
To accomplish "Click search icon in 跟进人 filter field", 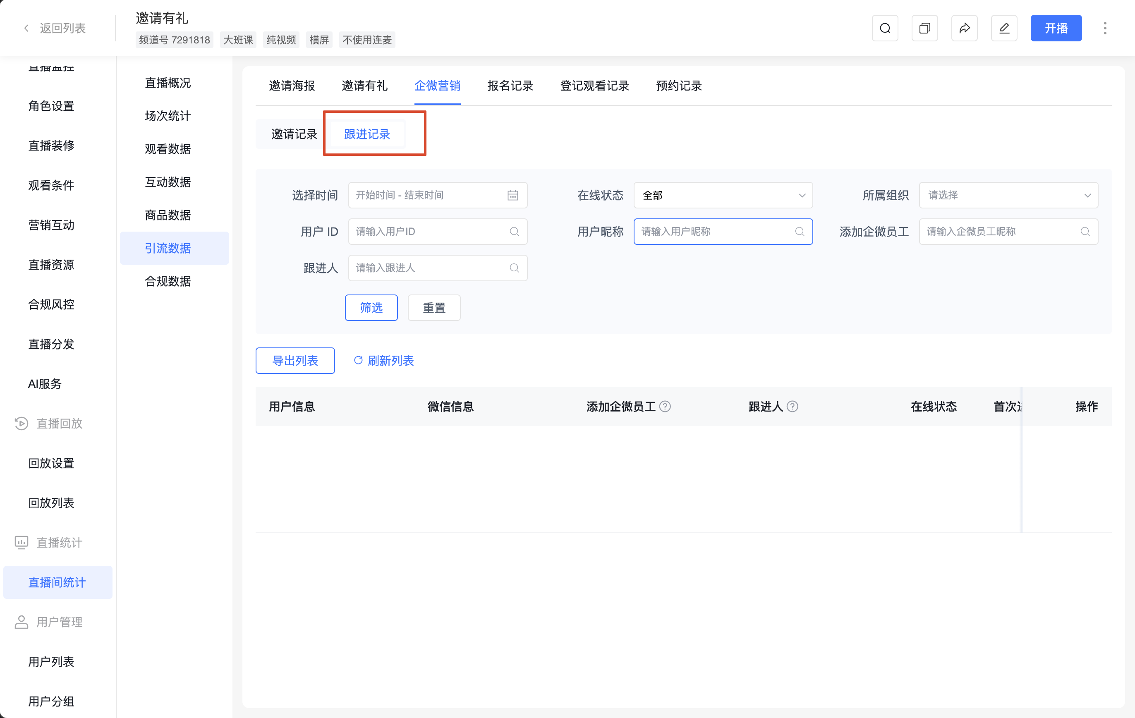I will pos(514,268).
